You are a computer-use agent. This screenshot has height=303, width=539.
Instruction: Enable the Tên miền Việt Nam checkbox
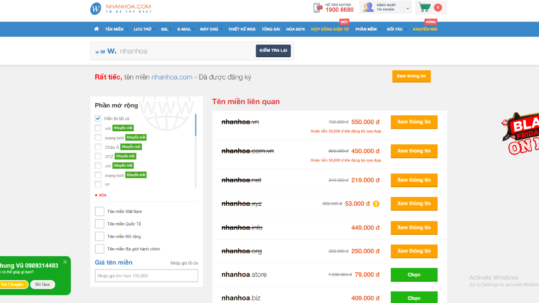click(99, 211)
